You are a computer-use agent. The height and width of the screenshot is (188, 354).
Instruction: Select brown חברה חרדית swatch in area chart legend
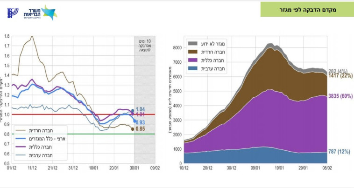click(x=193, y=52)
